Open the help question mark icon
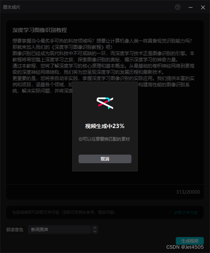210x253 pixels. 178,7
